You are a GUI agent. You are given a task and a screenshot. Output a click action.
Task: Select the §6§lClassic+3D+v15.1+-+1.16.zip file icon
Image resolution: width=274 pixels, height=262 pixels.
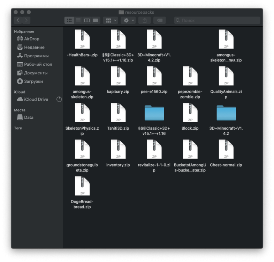pyautogui.click(x=118, y=39)
